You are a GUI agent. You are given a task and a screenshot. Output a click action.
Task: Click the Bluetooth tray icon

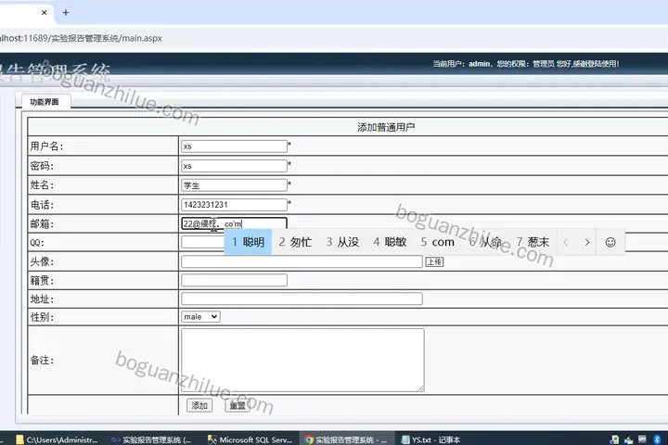point(658,439)
